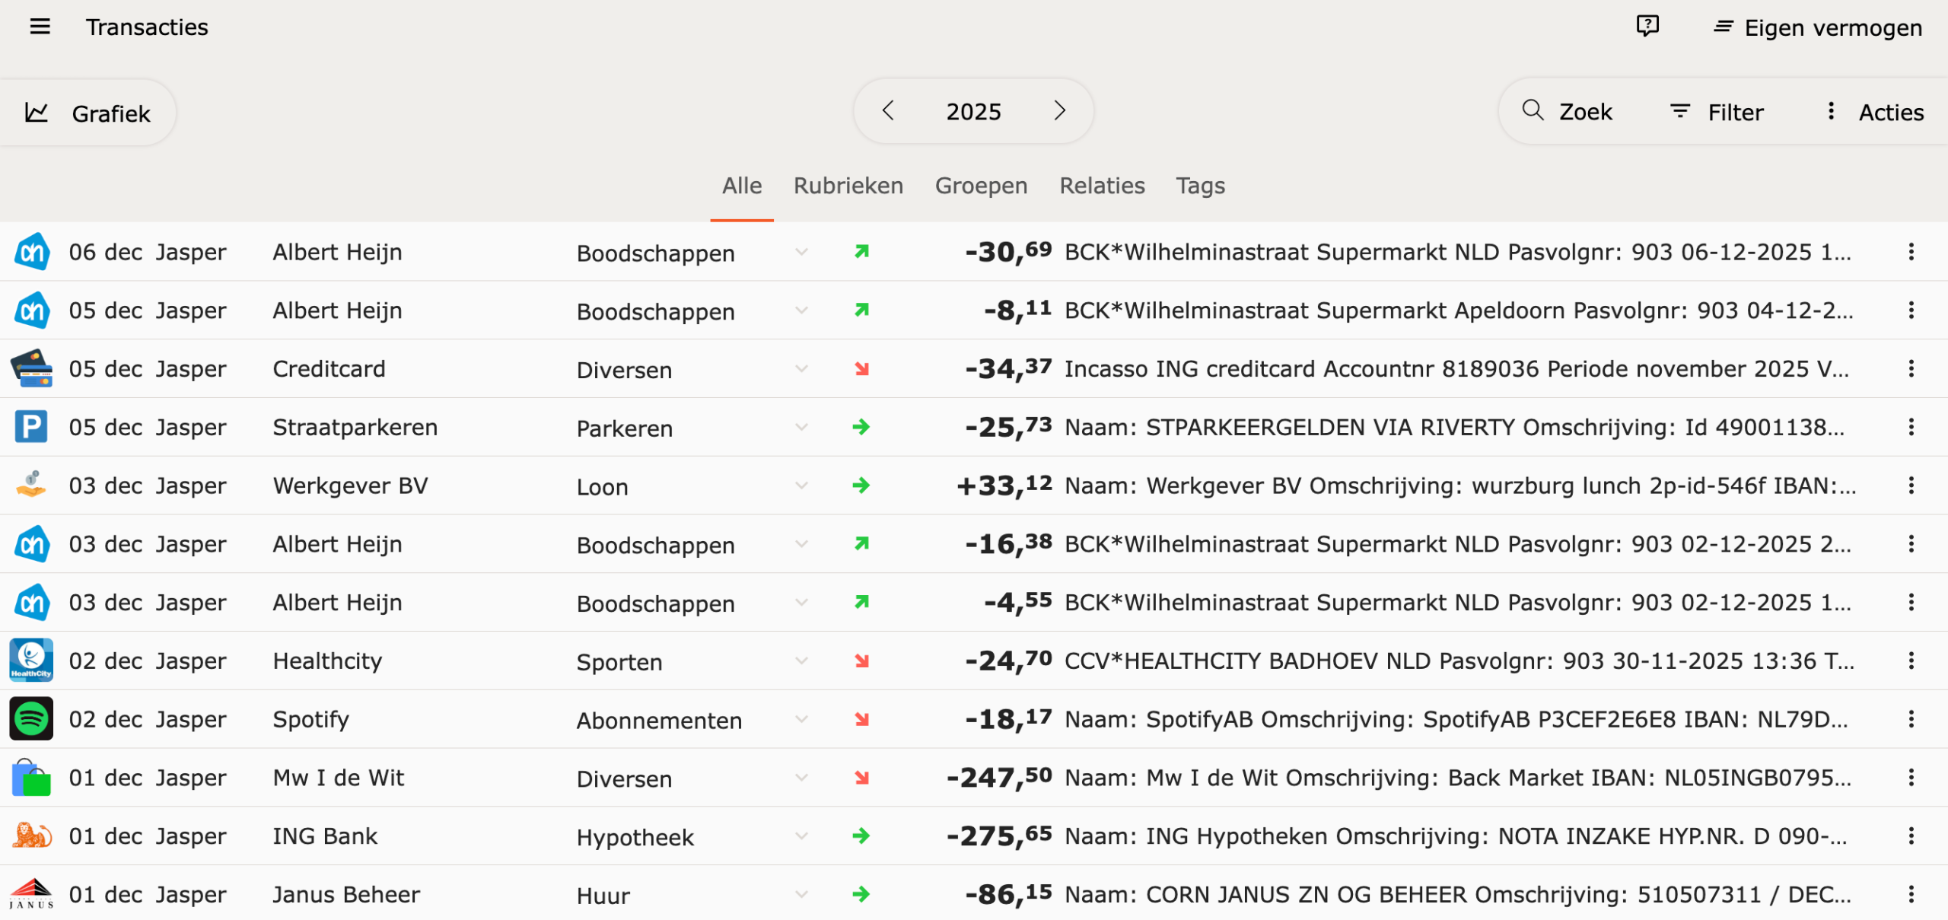Click the Creditcard icon on 05 dec row

point(32,368)
